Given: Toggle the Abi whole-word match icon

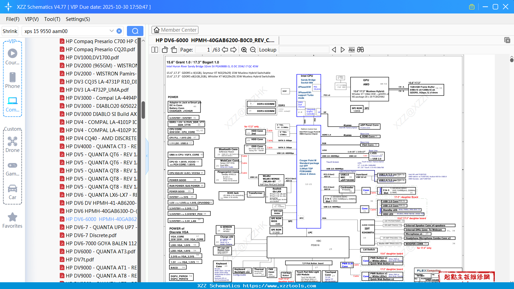Looking at the screenshot, I should [x=351, y=50].
